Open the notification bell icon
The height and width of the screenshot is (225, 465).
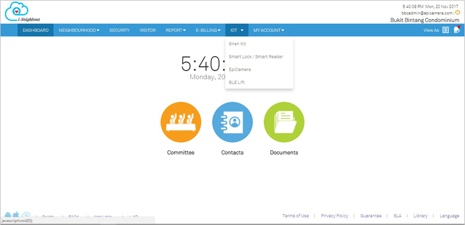coord(457,29)
